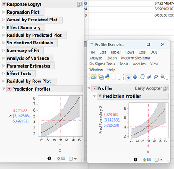The image size is (174, 169).
Task: Click data table icon in left window status bar
Action: click(64, 159)
